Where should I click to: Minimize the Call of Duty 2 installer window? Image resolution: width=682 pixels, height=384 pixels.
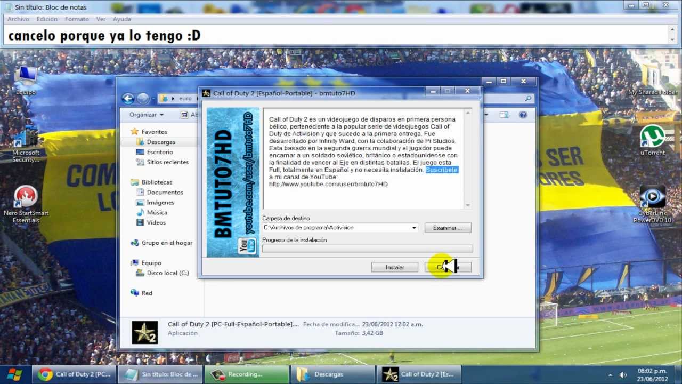tap(433, 91)
